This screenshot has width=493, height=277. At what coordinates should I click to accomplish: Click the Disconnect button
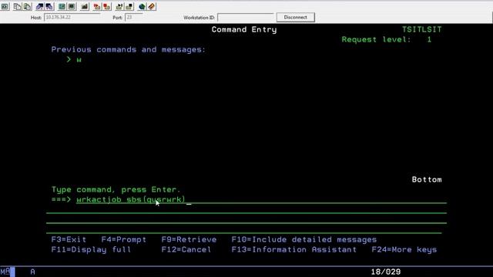tap(296, 17)
